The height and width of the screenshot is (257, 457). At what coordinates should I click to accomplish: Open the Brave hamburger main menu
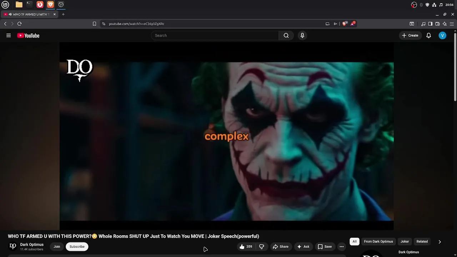click(x=452, y=24)
